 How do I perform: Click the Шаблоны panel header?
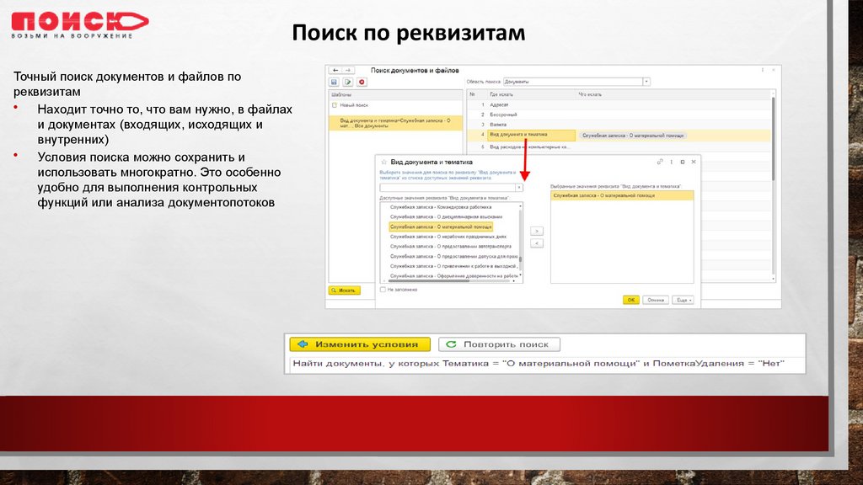pyautogui.click(x=395, y=94)
